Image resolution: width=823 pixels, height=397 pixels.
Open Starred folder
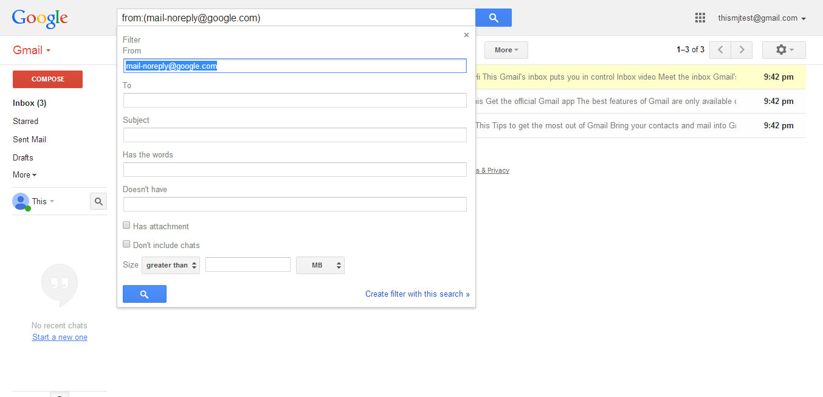26,122
